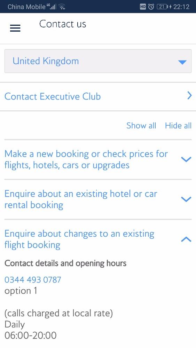Open the United Kingdom country dropdown
196x348 pixels.
pos(98,61)
